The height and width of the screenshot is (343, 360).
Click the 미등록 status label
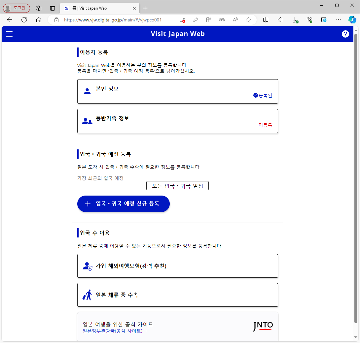tap(265, 125)
